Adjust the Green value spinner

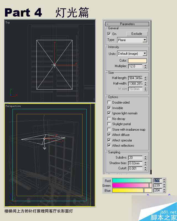coord(164,185)
